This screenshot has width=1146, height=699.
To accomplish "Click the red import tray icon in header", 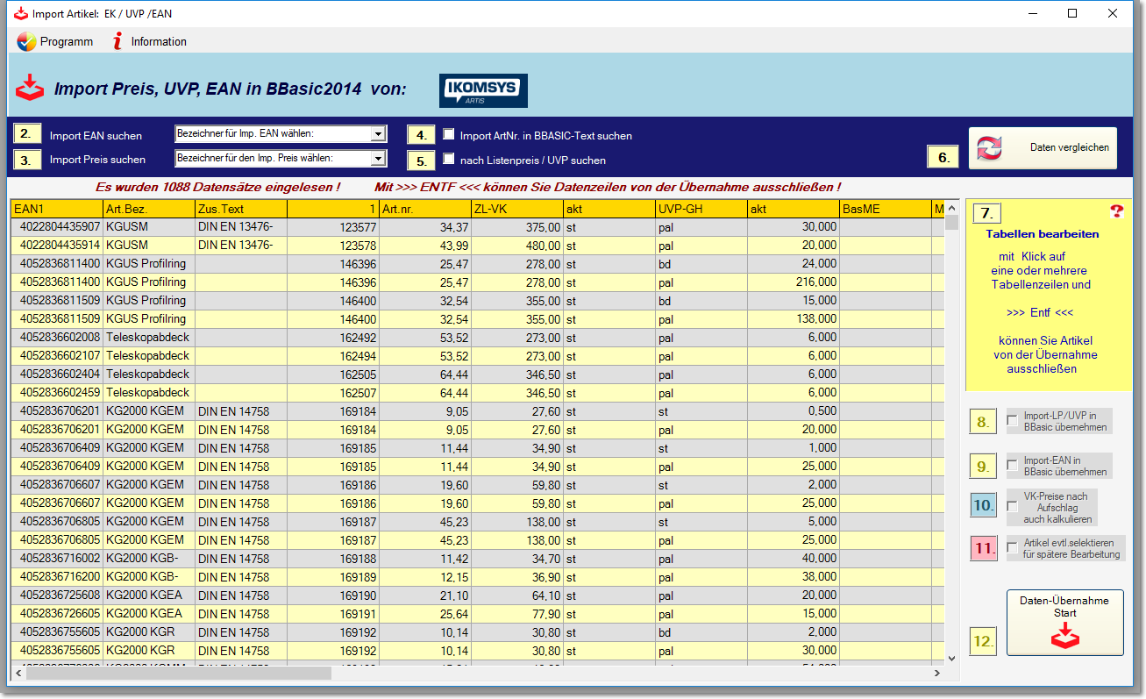I will coord(30,88).
